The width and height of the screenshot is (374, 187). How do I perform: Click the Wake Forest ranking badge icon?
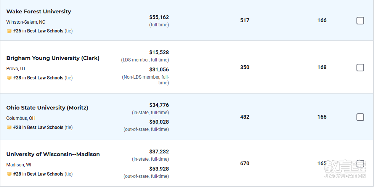[9, 31]
